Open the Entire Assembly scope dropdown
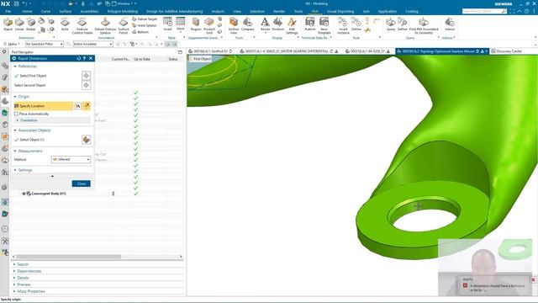 (x=92, y=44)
